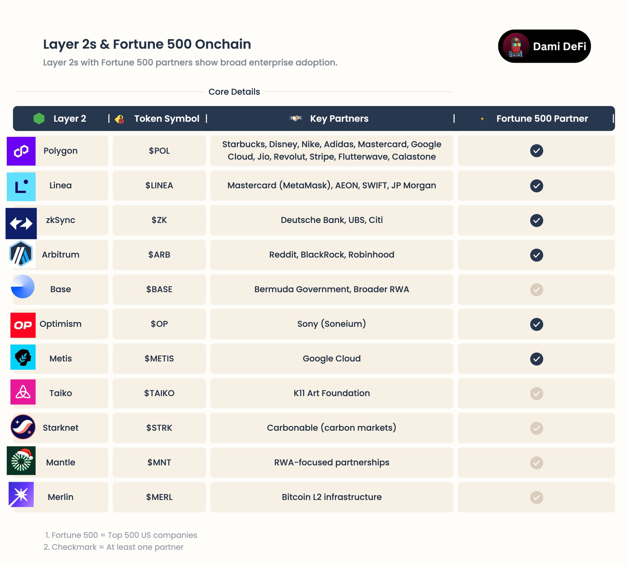
Task: Click the Arbitrum hexagon logo
Action: (21, 254)
